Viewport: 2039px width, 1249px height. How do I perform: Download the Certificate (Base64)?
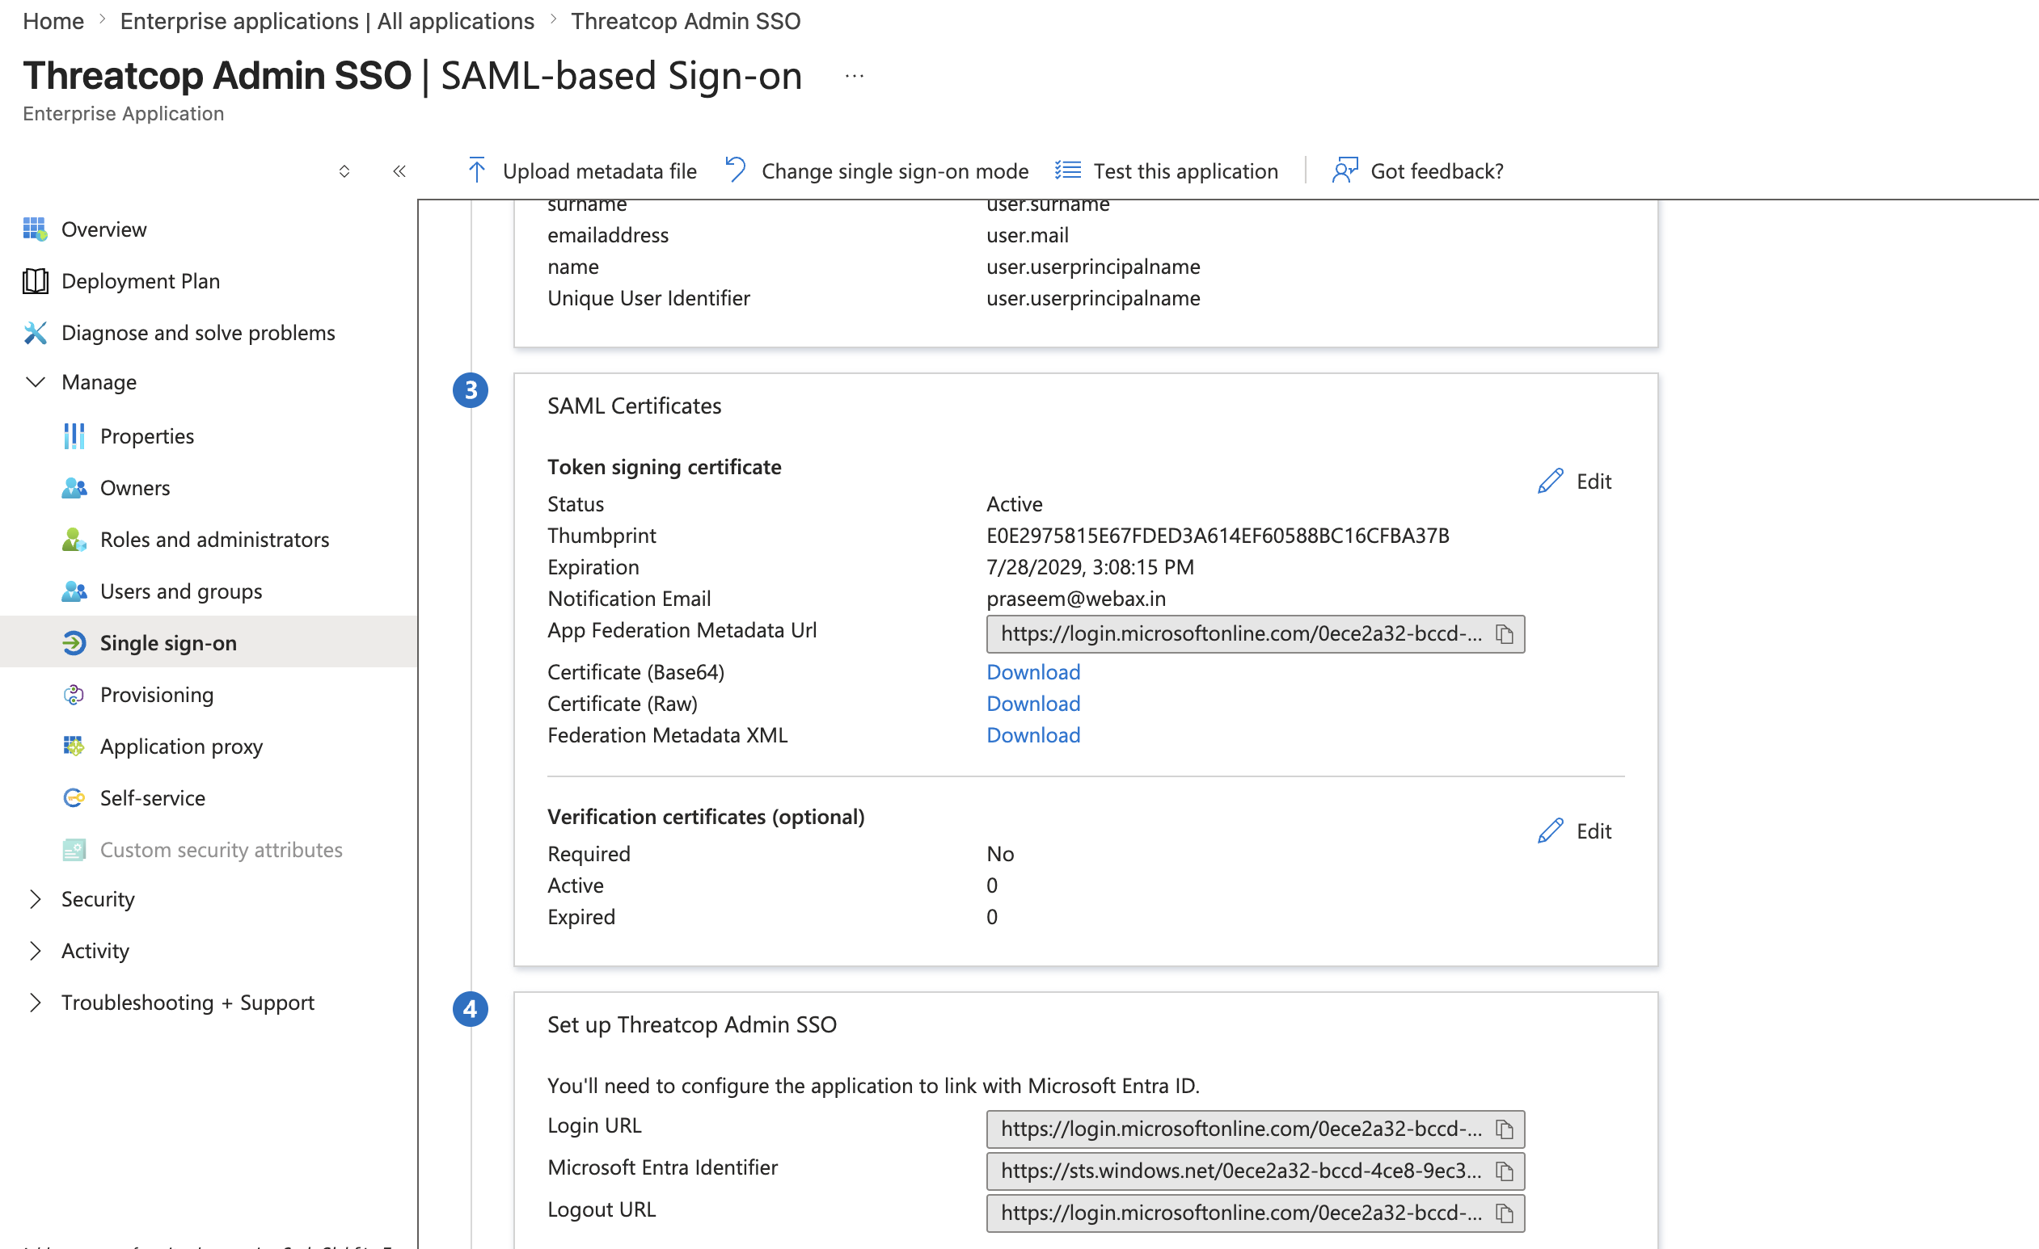pos(1033,671)
